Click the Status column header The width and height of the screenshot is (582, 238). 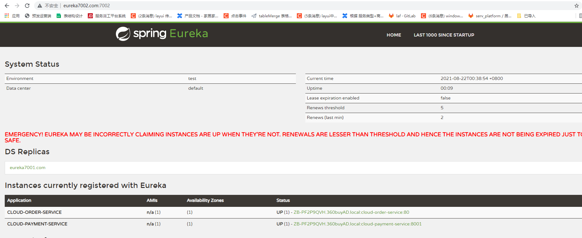tap(283, 200)
